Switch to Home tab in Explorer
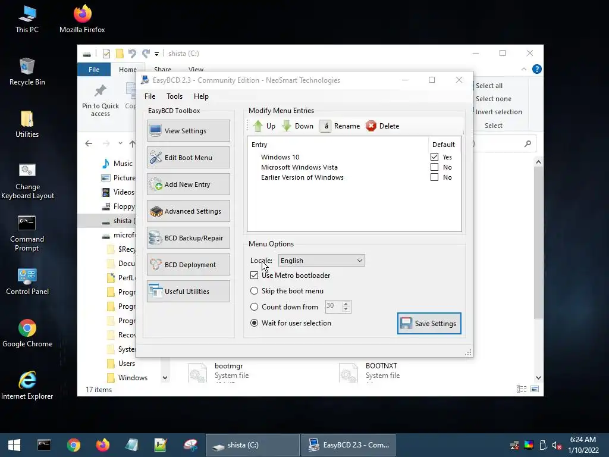 tap(128, 70)
